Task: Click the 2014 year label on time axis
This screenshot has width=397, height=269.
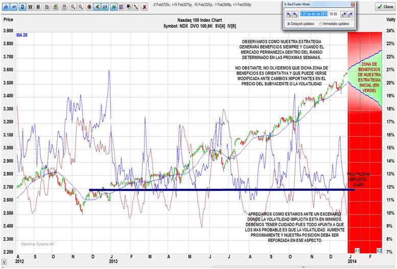Action: coord(352,261)
